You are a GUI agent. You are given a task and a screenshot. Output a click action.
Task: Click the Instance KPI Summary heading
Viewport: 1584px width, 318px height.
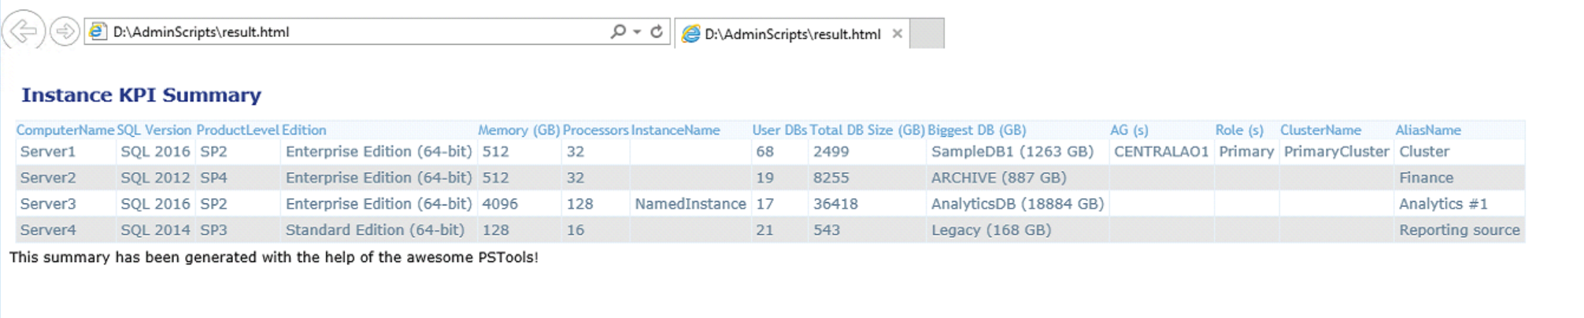click(x=141, y=95)
